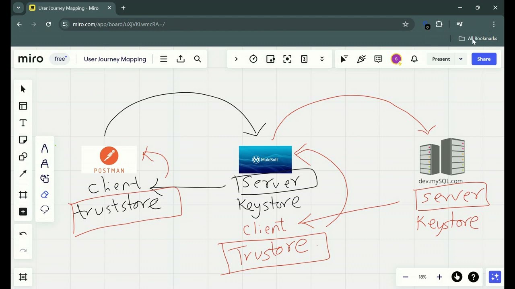
Task: Open Chrome tab search dropdown arrow
Action: tap(18, 8)
